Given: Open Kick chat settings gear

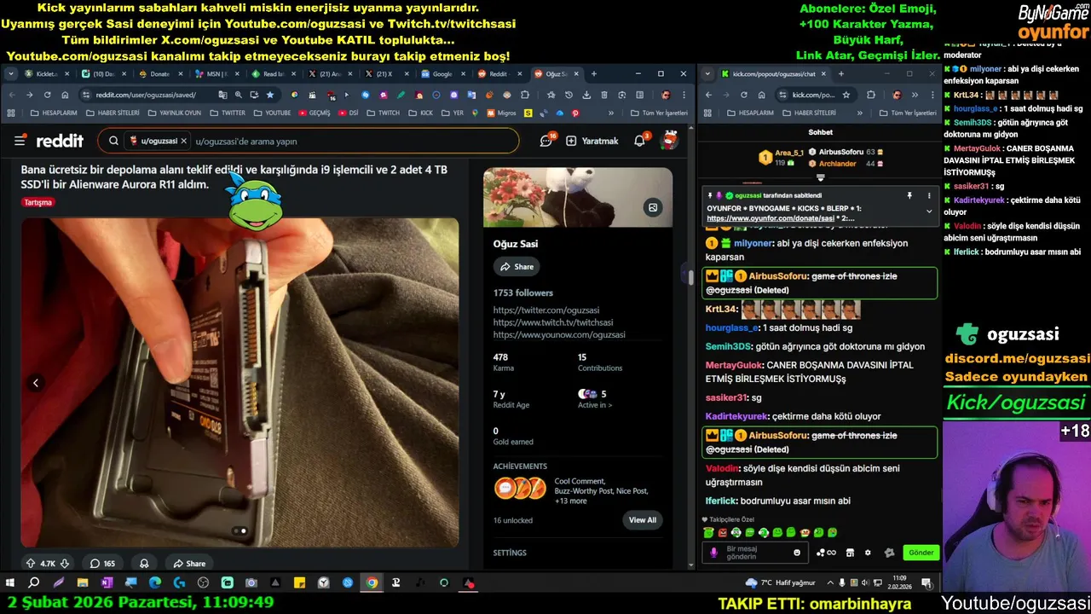Looking at the screenshot, I should 868,553.
